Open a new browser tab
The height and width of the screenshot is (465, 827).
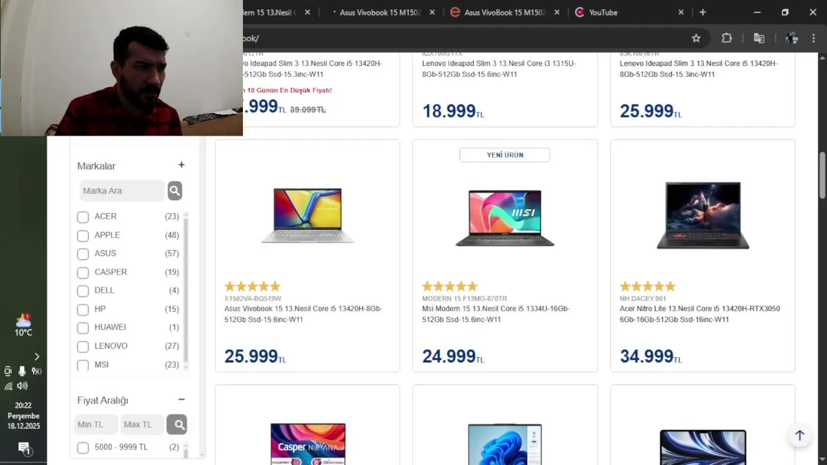click(703, 12)
